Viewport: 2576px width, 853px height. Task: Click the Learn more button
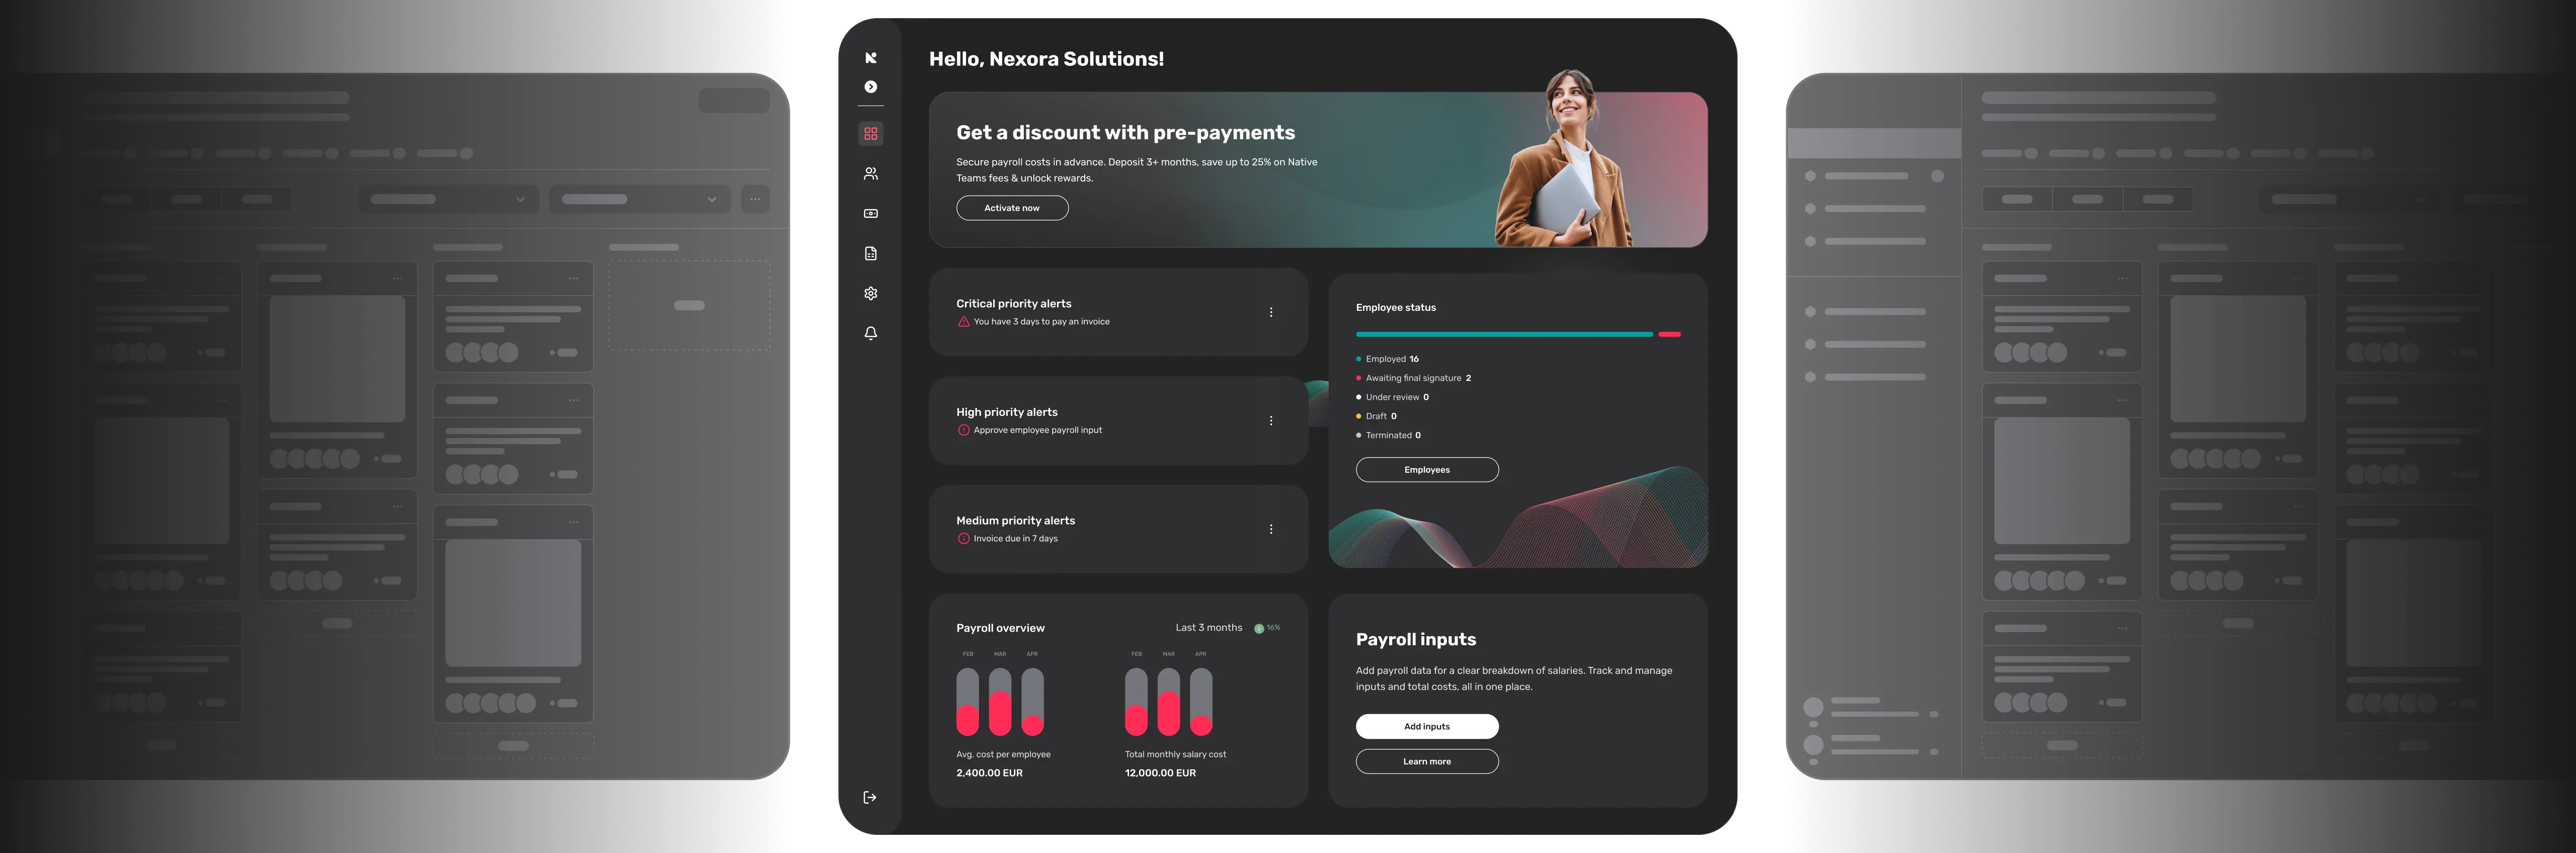pyautogui.click(x=1426, y=762)
